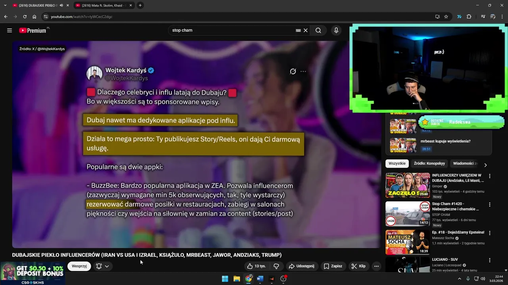This screenshot has width=508, height=285.
Task: Dislike the video
Action: 277,266
